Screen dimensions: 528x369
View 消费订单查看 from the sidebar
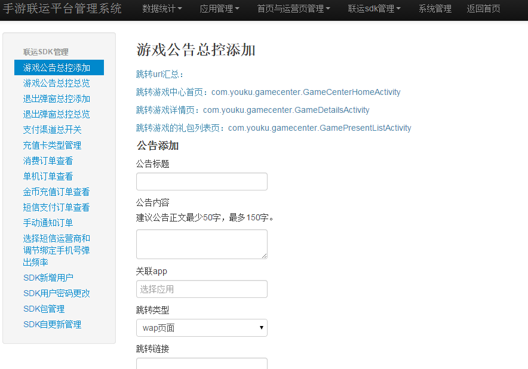(48, 161)
